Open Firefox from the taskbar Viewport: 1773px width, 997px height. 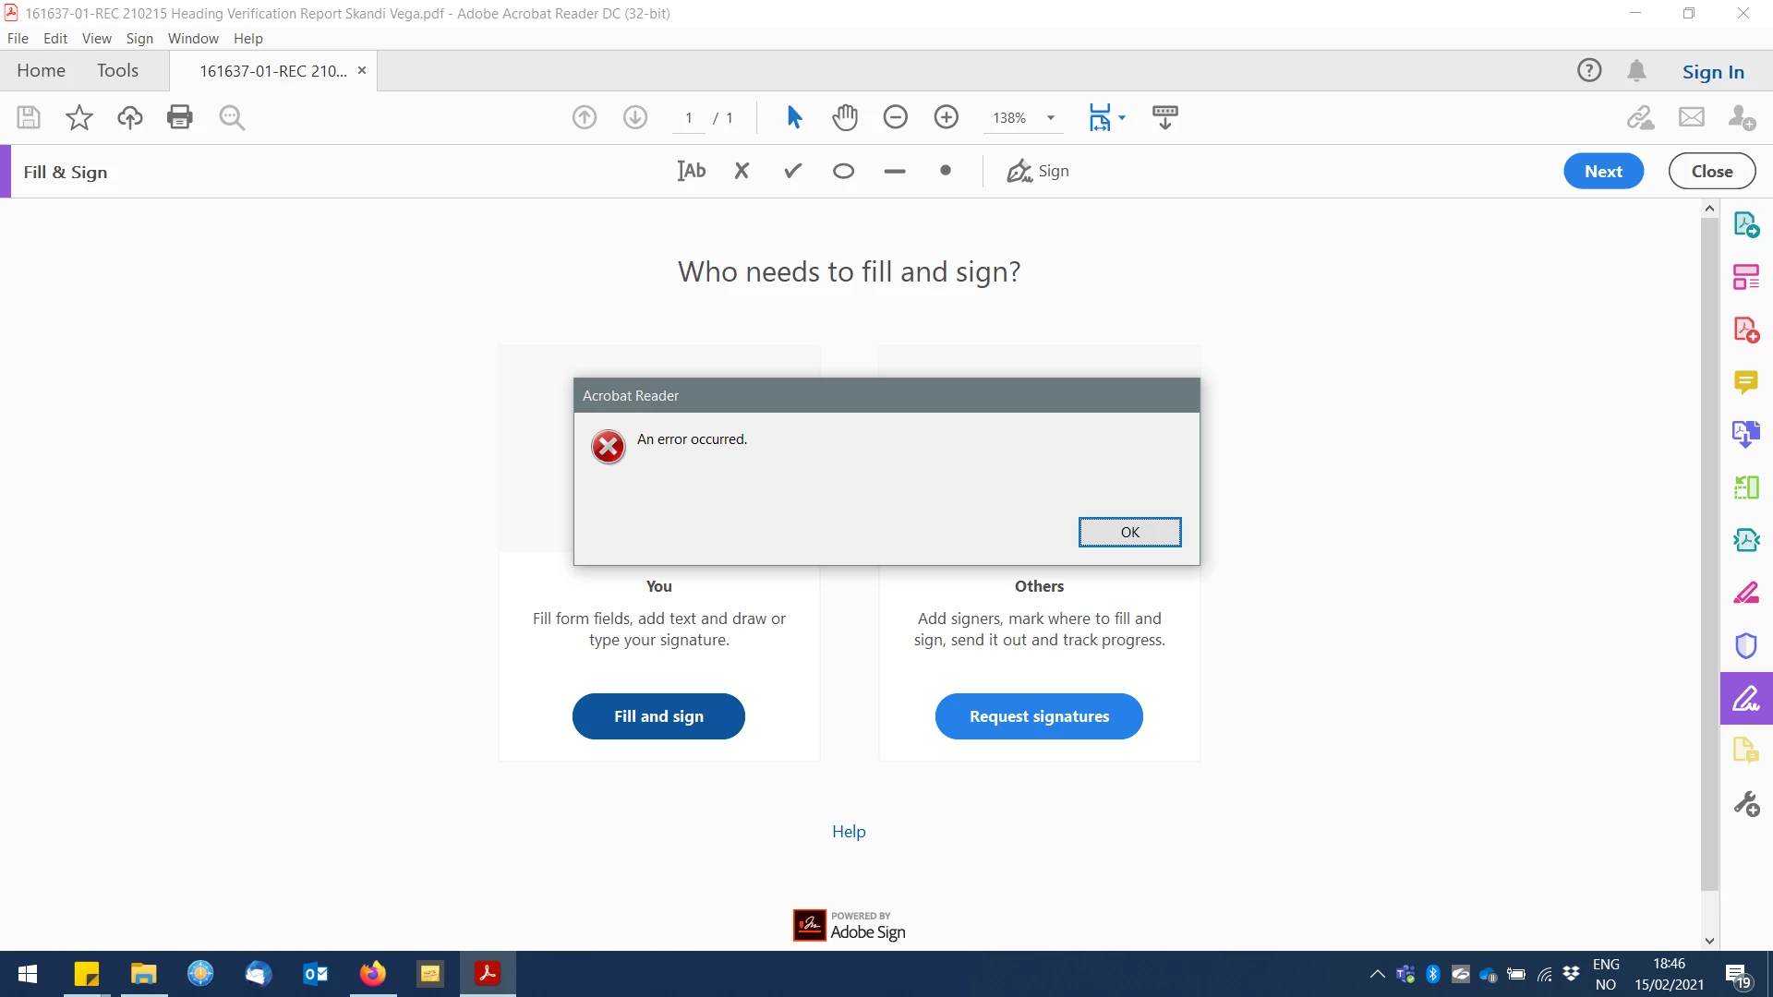(x=373, y=973)
